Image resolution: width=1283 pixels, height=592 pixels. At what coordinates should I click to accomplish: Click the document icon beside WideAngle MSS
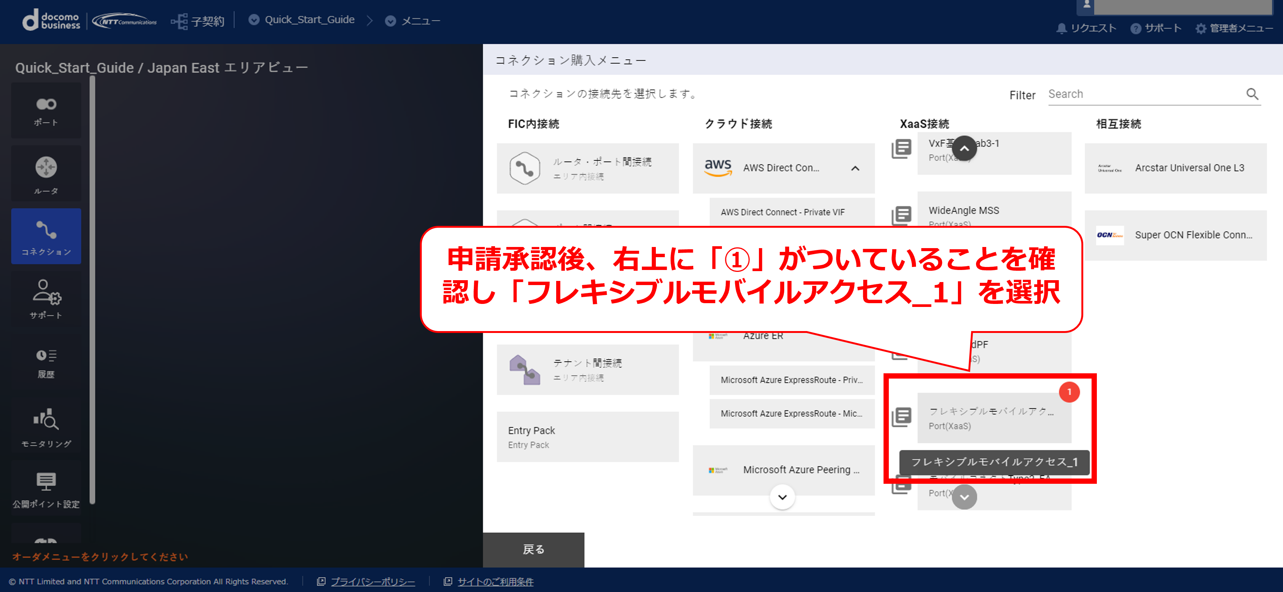click(901, 215)
